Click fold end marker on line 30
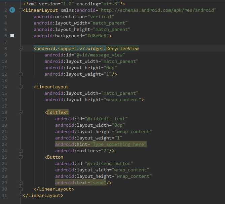225x204 pixels. pyautogui.click(x=21, y=189)
